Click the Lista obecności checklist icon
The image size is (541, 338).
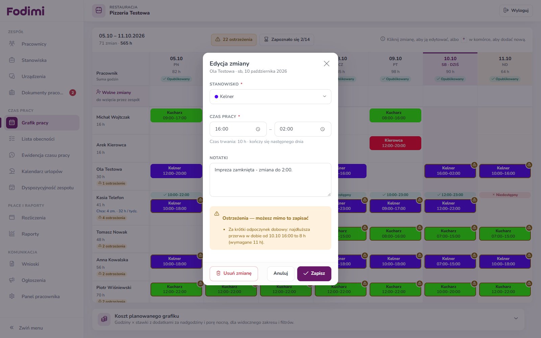pyautogui.click(x=12, y=139)
